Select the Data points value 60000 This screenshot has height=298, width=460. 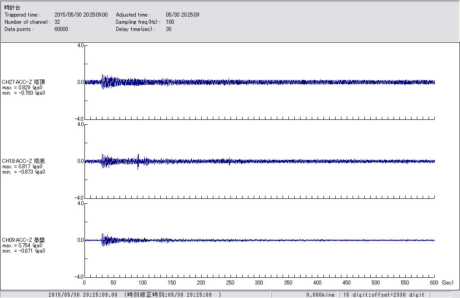coord(61,29)
